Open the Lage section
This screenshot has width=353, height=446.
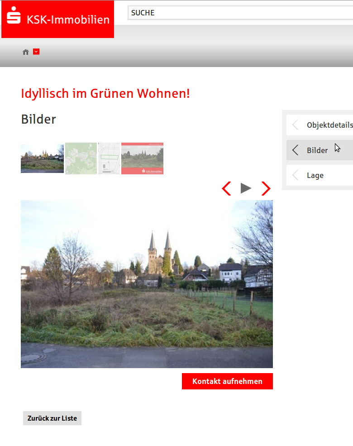[x=320, y=175]
